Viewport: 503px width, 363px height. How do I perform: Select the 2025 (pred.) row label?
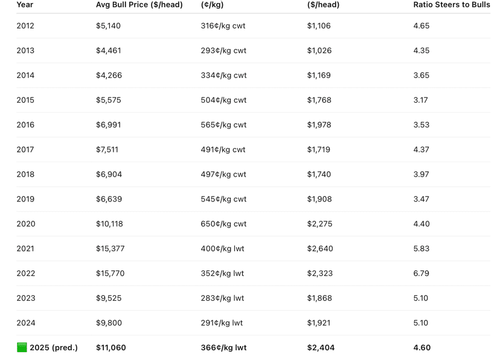[54, 347]
